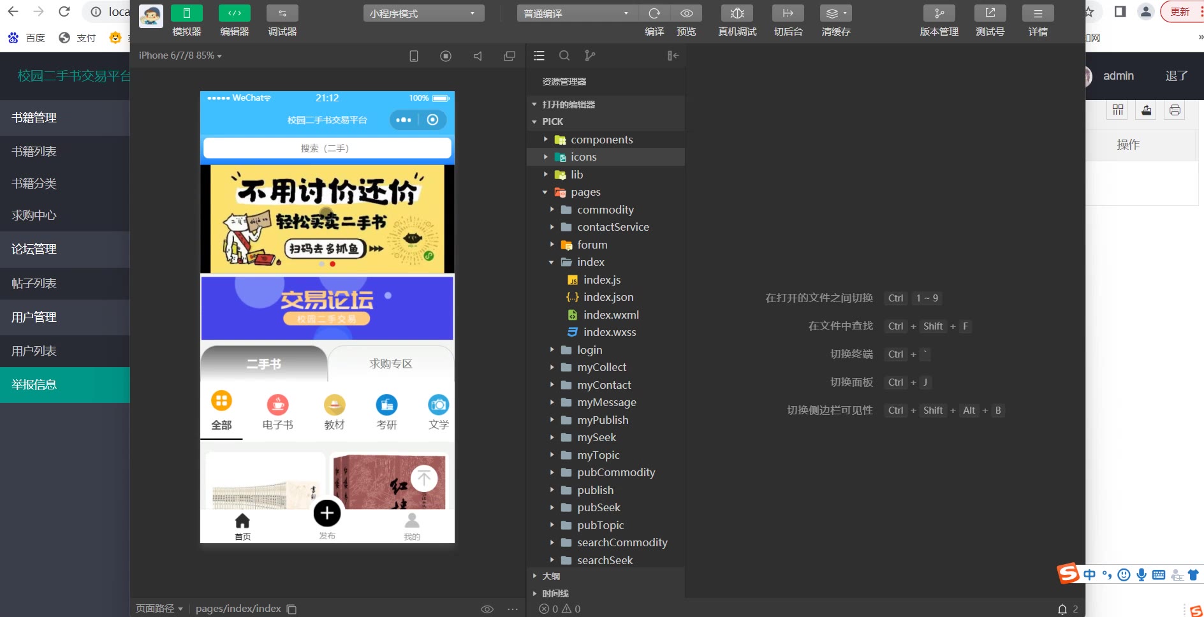Tap the 我的 profile tab
The height and width of the screenshot is (617, 1204).
pos(412,526)
